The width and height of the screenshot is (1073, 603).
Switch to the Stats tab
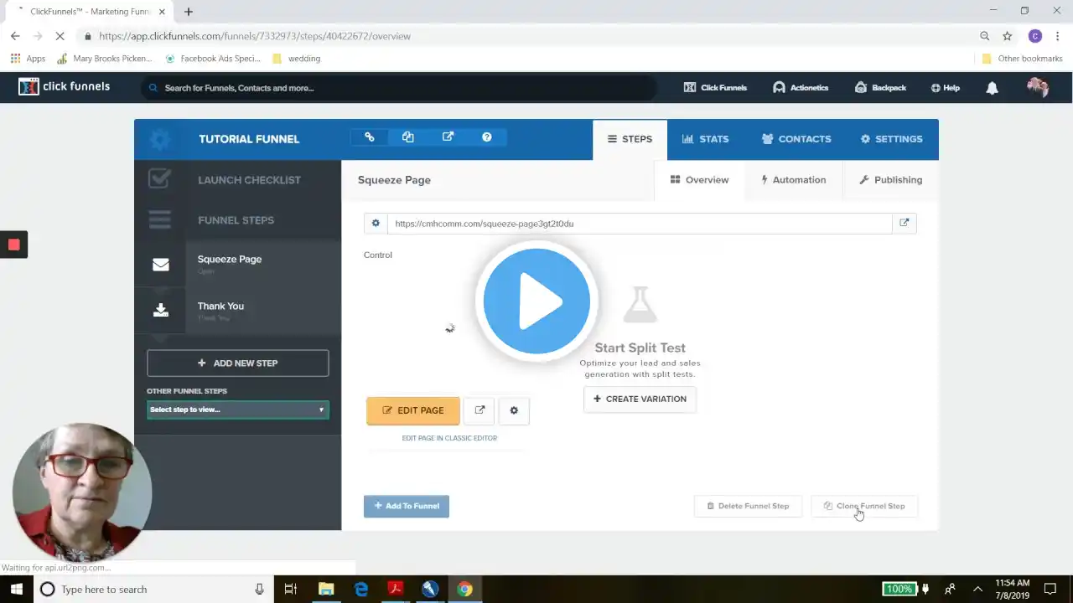point(705,139)
